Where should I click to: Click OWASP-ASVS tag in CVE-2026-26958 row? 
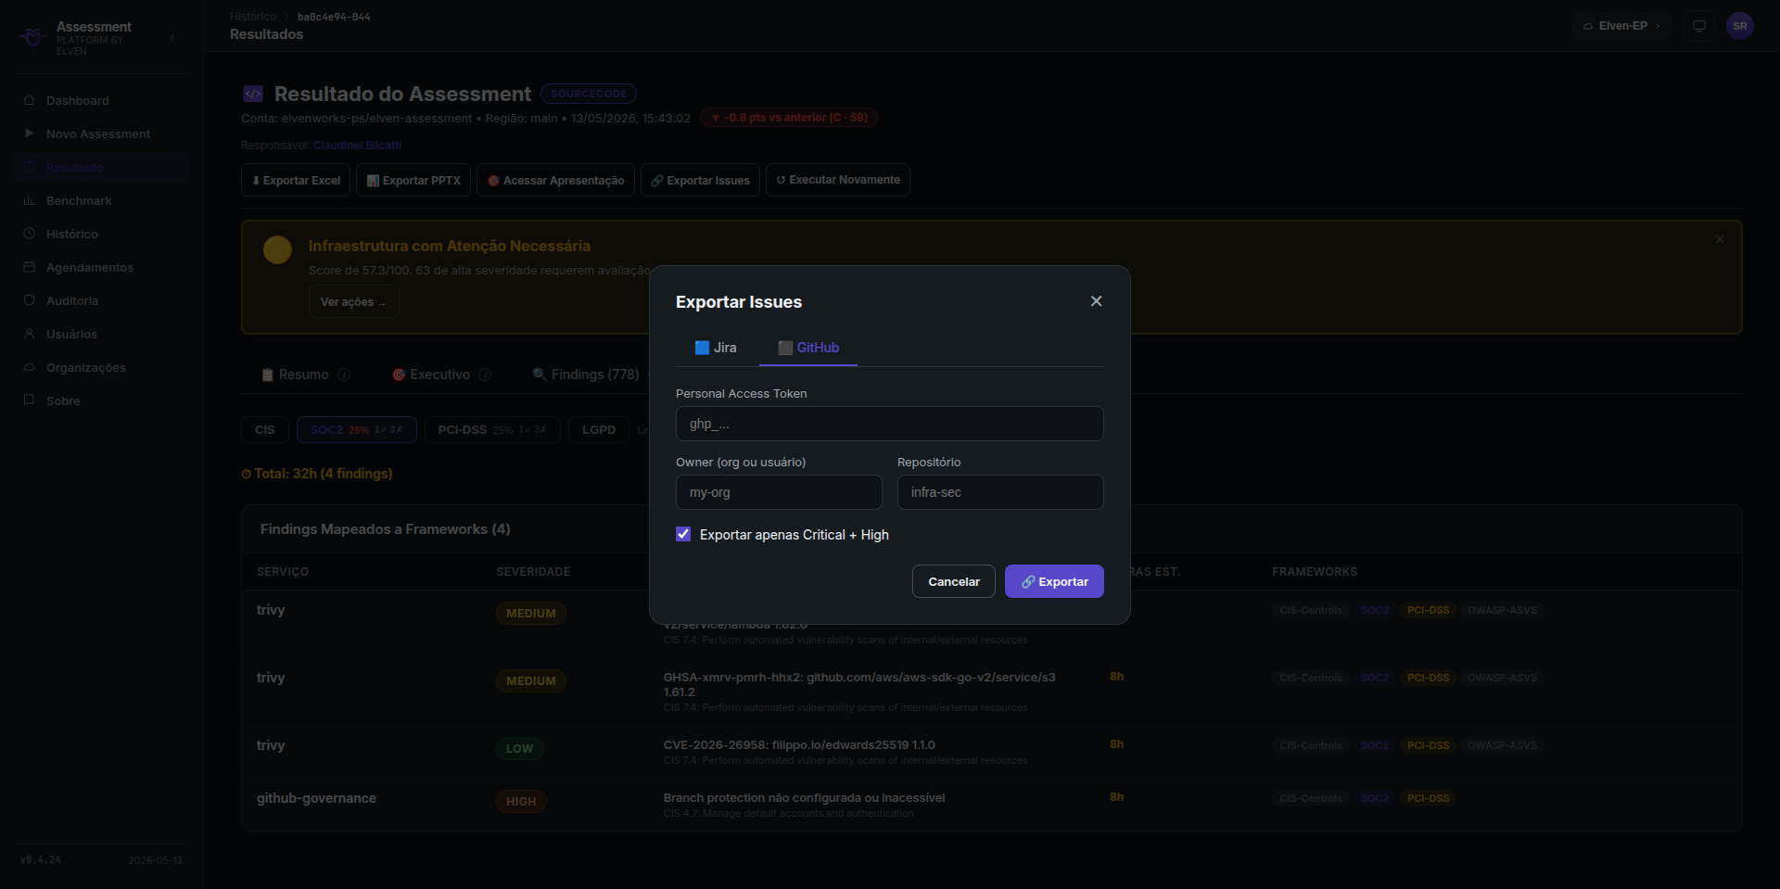(x=1502, y=745)
